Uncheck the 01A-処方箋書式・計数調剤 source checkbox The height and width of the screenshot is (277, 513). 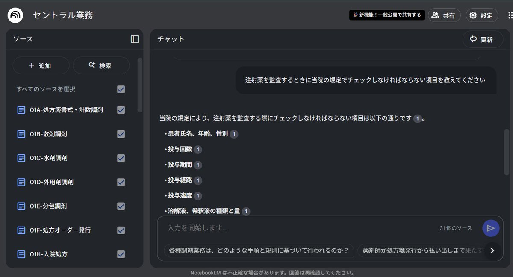click(121, 110)
